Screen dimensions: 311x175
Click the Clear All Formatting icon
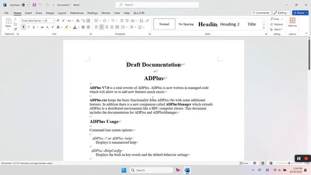[78, 20]
